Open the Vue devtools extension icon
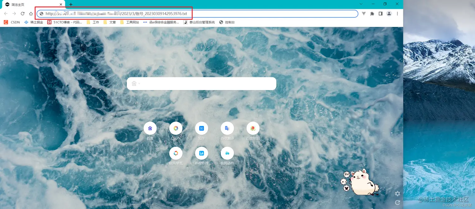Image resolution: width=475 pixels, height=209 pixels. (x=364, y=14)
